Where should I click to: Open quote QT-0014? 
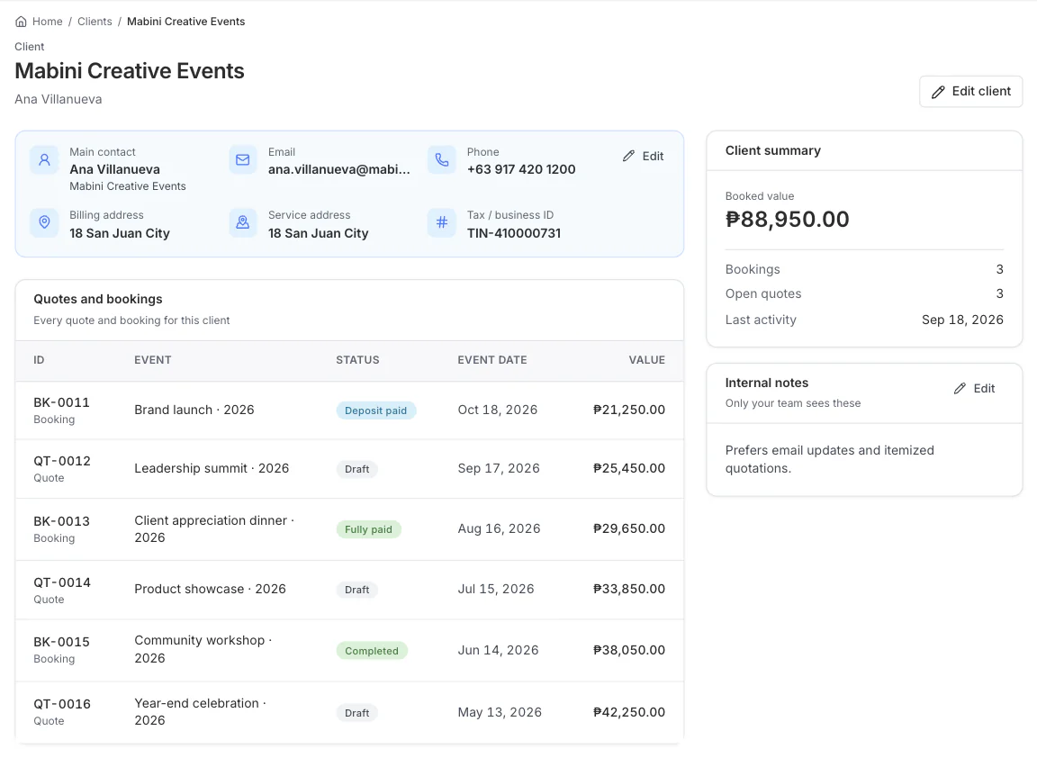pyautogui.click(x=62, y=582)
